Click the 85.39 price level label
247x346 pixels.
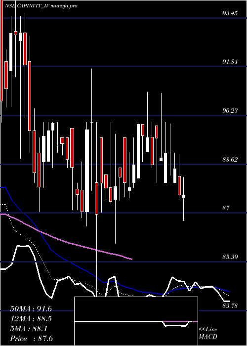230,257
